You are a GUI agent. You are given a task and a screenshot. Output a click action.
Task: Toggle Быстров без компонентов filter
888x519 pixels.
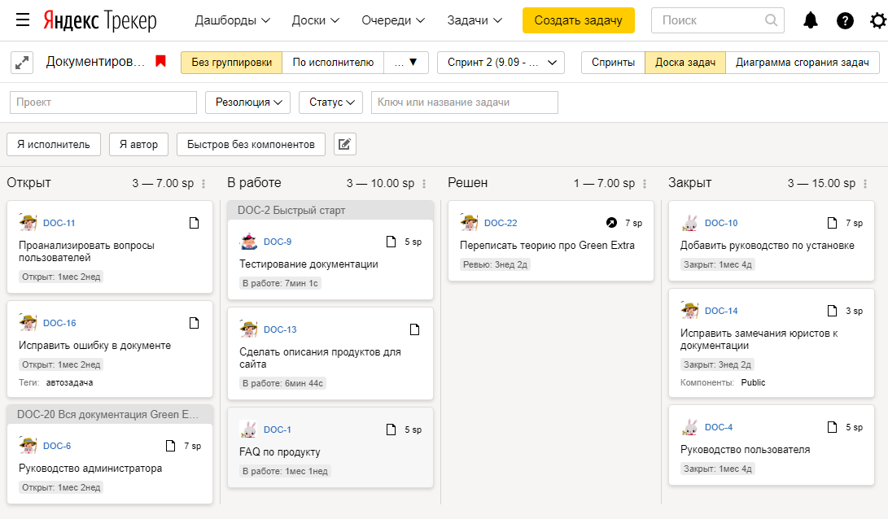pos(251,144)
